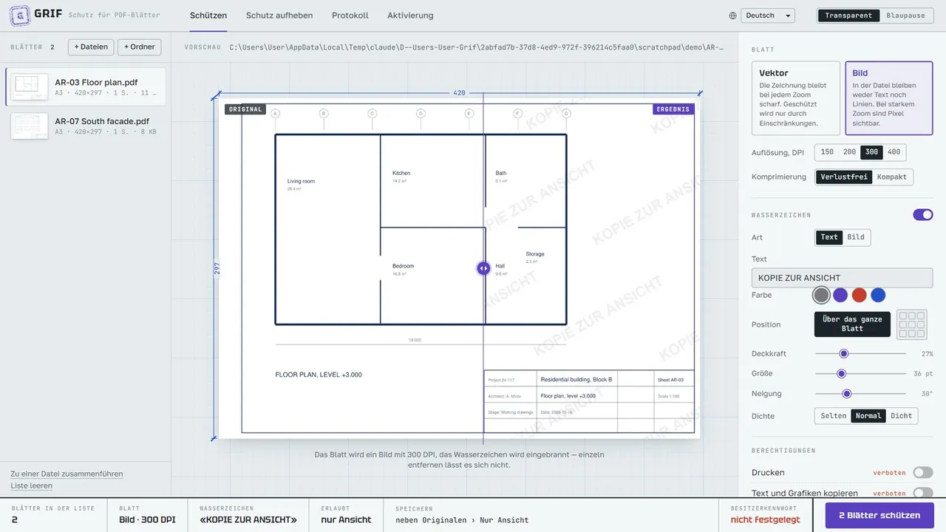Click the Zu einer Datei zusammenführen link
Image resolution: width=946 pixels, height=532 pixels.
pyautogui.click(x=67, y=474)
